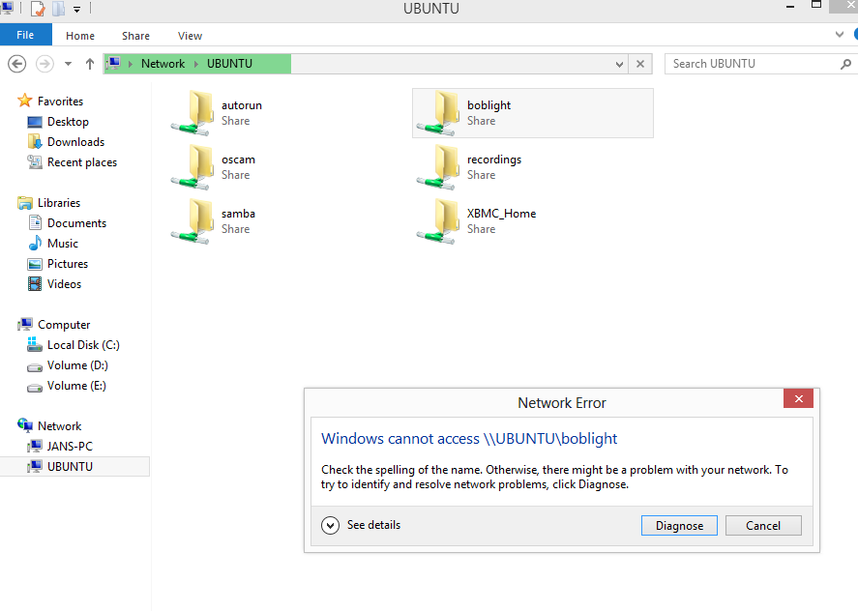Click the Volume (E:) drive icon
Viewport: 858px width, 611px height.
click(x=35, y=388)
